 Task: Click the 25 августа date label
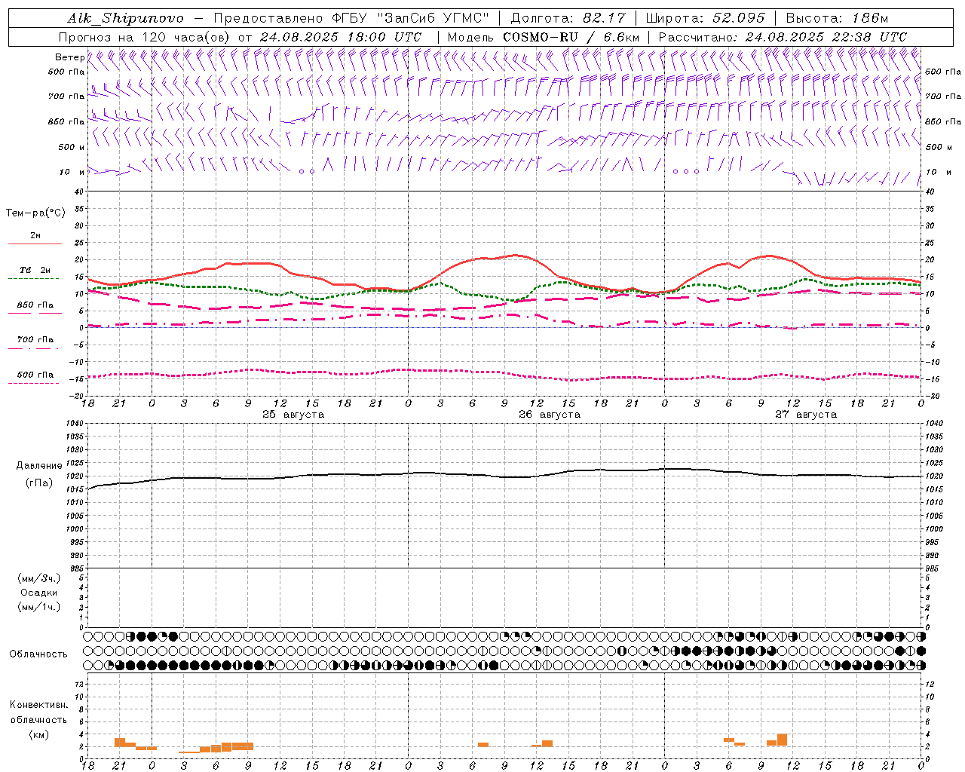point(293,415)
